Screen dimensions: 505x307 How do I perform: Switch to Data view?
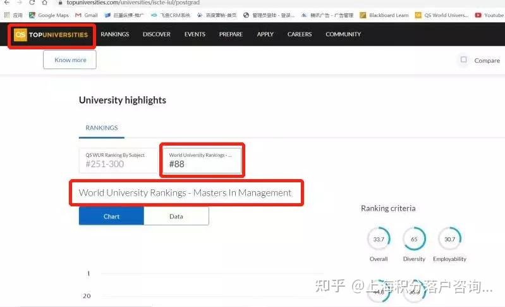[x=176, y=216]
